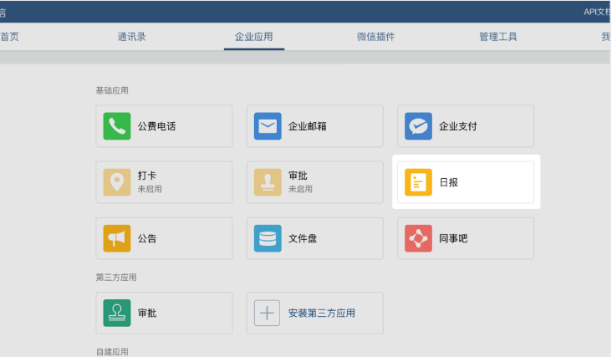Click the 公费电话 label

[x=156, y=126]
